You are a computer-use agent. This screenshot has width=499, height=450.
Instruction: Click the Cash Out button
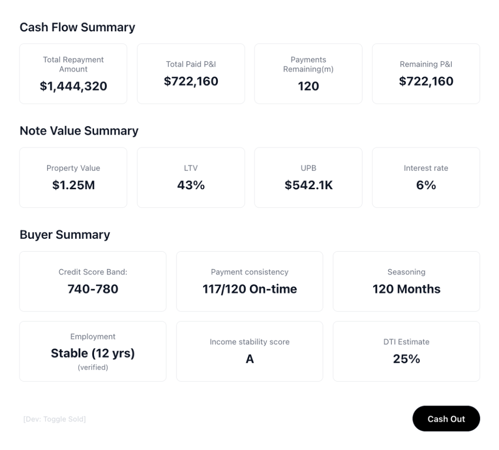(446, 418)
